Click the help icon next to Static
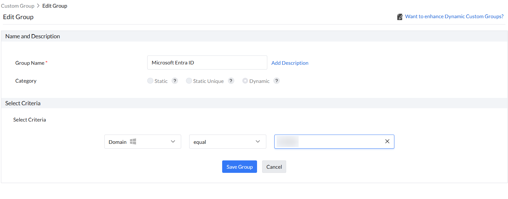 174,81
